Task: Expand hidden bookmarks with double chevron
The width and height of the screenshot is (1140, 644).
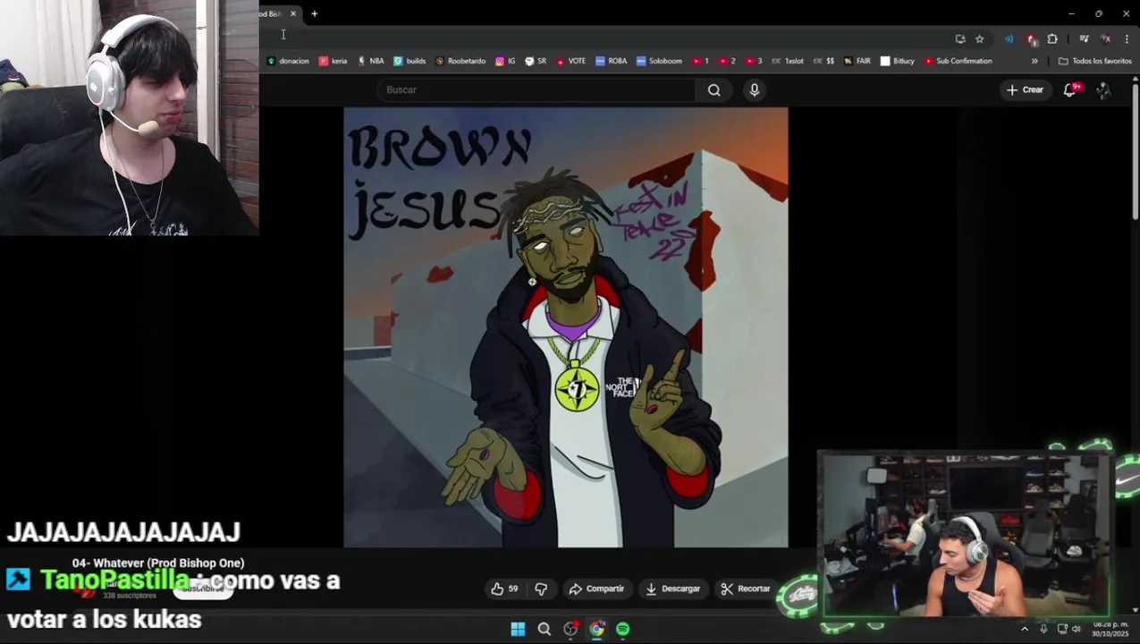Action: [x=1034, y=61]
